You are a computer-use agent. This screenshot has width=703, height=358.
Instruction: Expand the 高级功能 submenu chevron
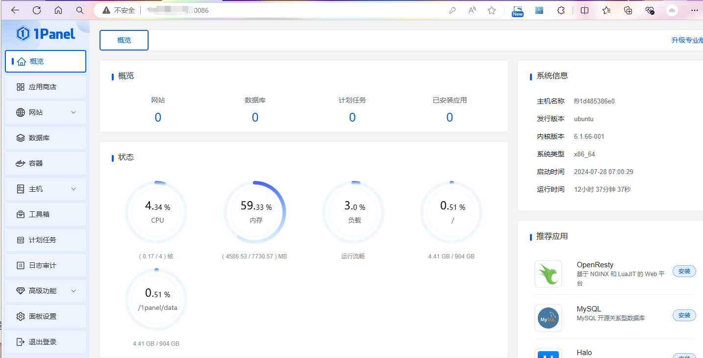[74, 291]
